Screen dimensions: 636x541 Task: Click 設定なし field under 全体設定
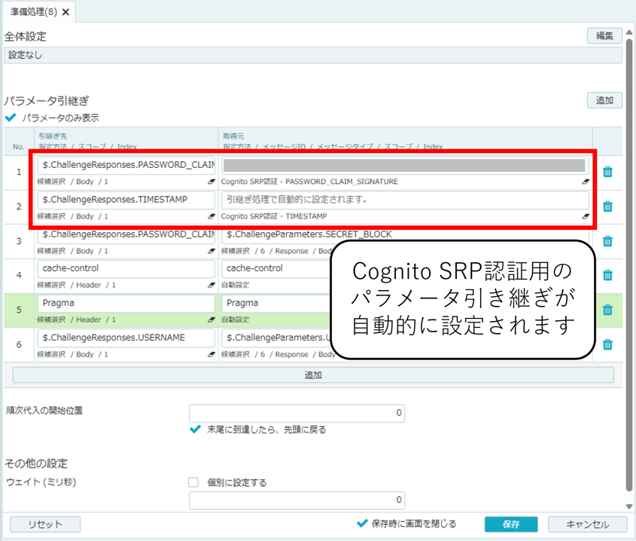313,55
